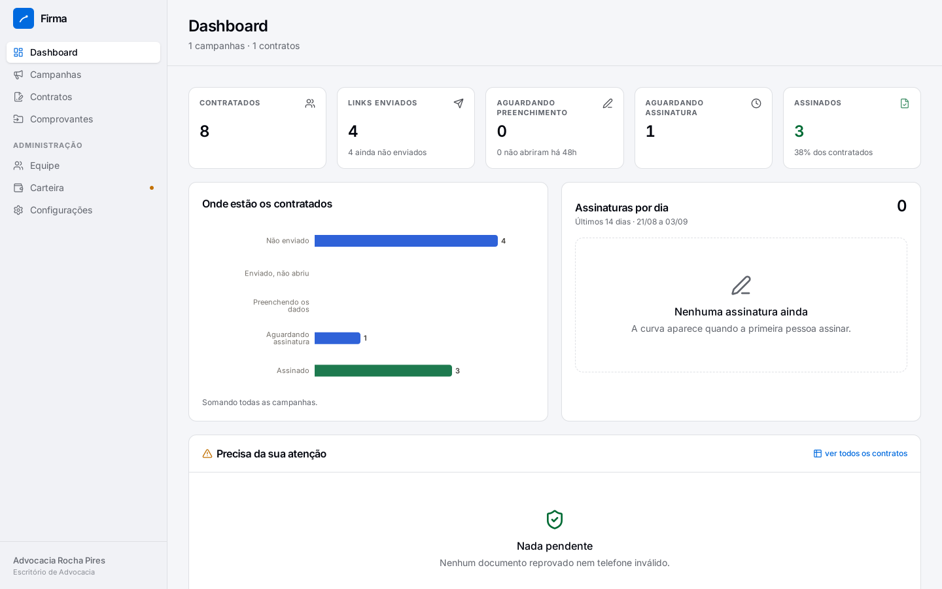Click the 'Aguardando assinatura' chart bar

(338, 338)
